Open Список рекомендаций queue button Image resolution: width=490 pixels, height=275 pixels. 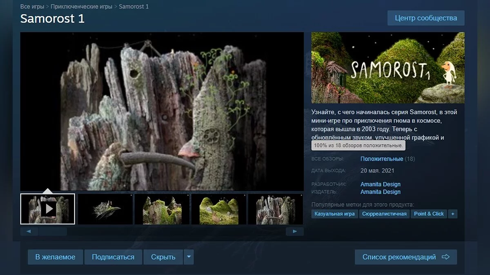[x=405, y=257]
